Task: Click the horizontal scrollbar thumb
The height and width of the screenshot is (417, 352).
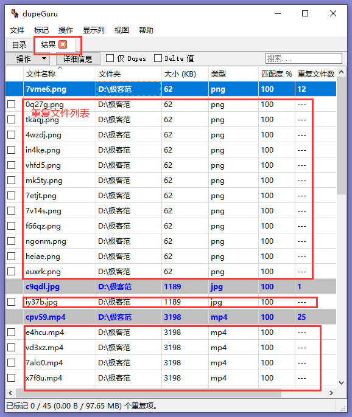Action: coord(149,393)
